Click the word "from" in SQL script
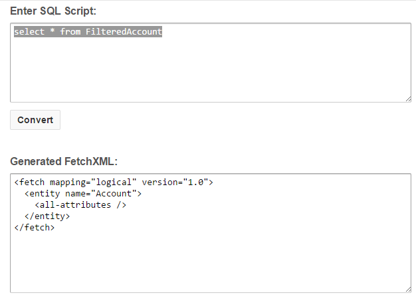Viewport: 416px width, 297px height. pyautogui.click(x=70, y=32)
